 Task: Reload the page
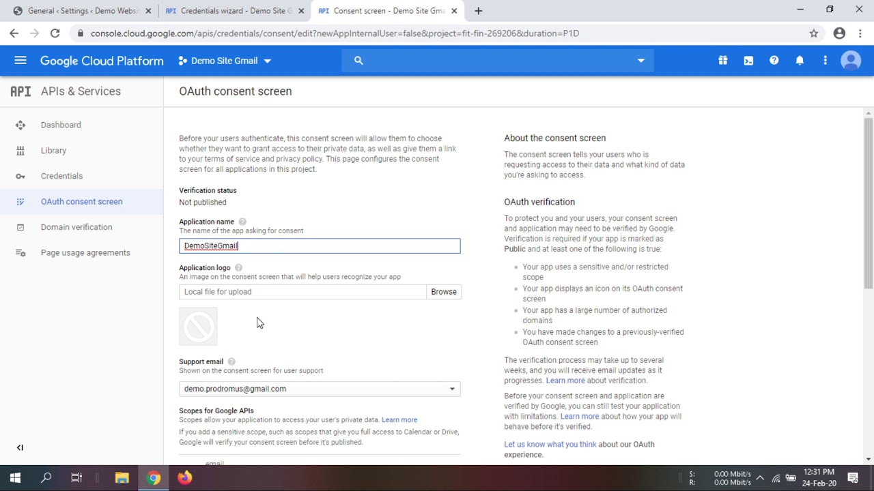click(x=55, y=33)
